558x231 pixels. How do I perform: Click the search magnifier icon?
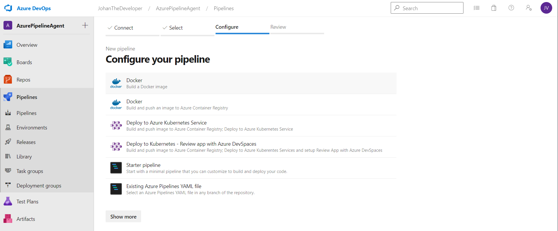[x=397, y=8]
